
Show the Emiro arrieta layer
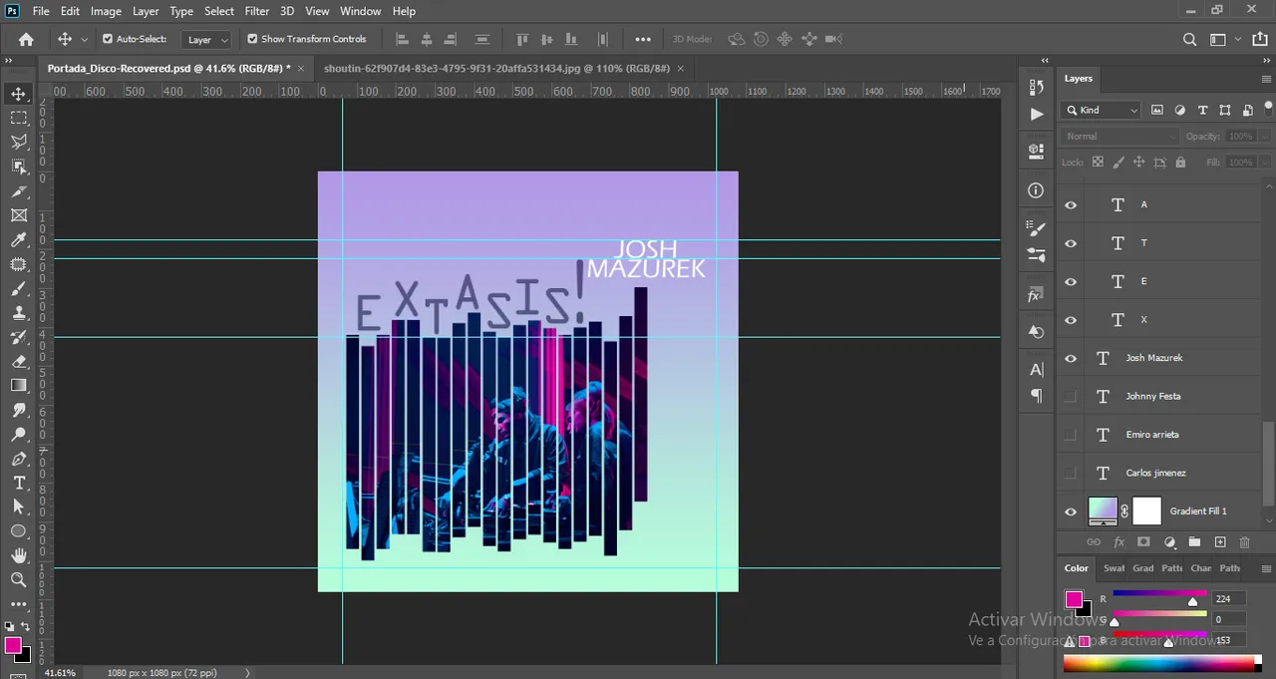pos(1071,435)
